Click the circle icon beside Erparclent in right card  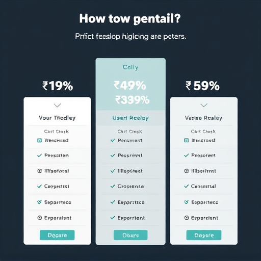point(187,218)
